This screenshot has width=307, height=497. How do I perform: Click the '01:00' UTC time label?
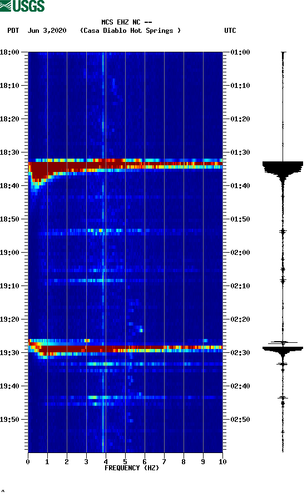240,52
